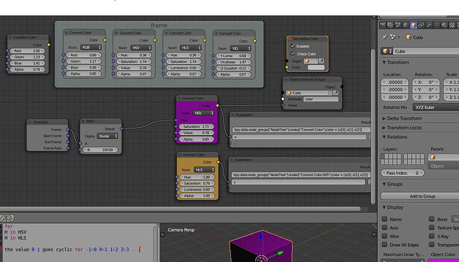Image resolution: width=459 pixels, height=262 pixels.
Task: Select the Object properties tab with cube icon
Action: (x=413, y=25)
